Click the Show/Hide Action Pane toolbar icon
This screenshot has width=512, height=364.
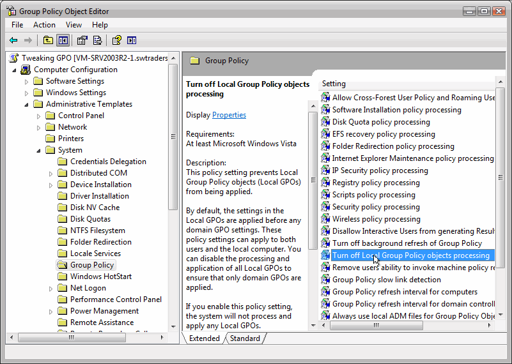click(132, 40)
